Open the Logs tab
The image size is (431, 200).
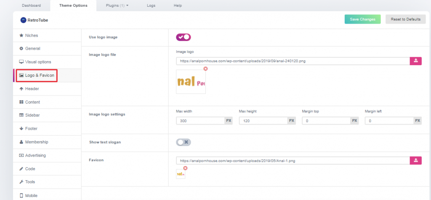pos(151,5)
